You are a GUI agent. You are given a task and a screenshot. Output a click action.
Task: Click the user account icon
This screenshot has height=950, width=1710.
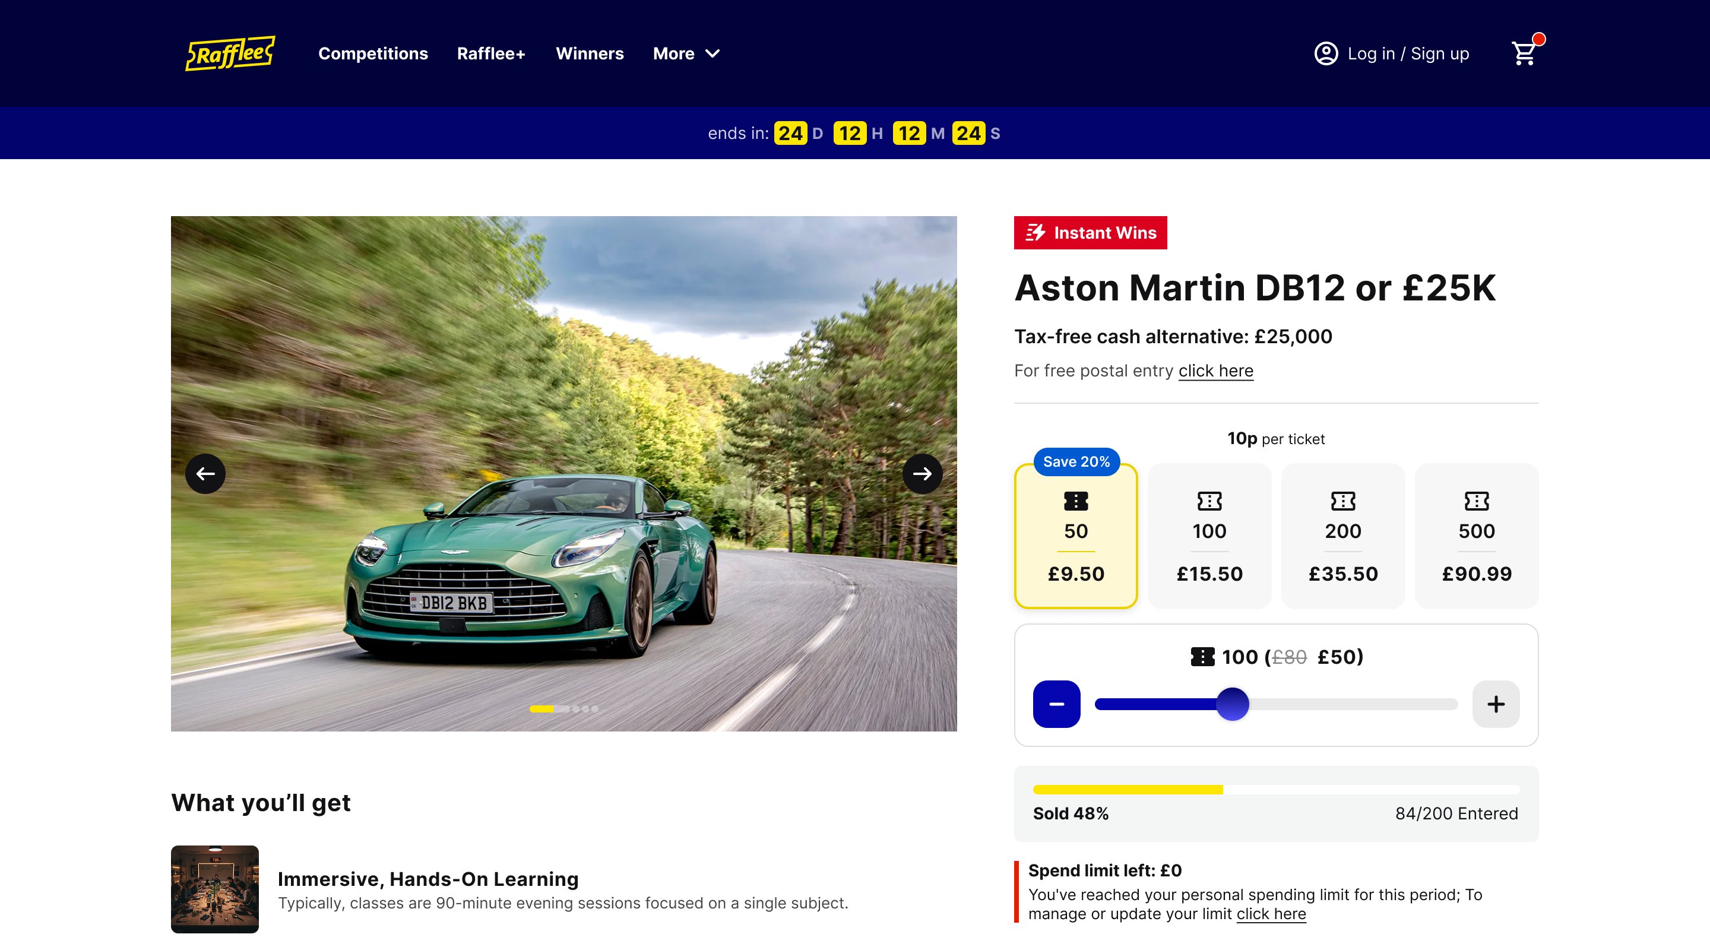[1326, 54]
